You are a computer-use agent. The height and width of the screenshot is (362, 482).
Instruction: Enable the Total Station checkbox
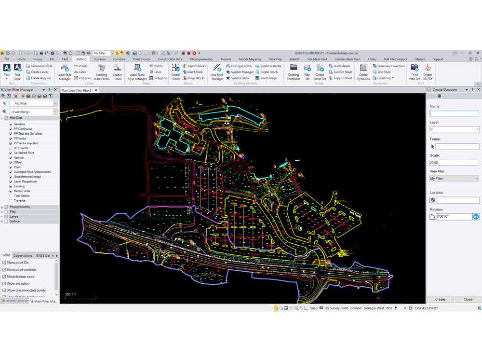[x=11, y=196]
